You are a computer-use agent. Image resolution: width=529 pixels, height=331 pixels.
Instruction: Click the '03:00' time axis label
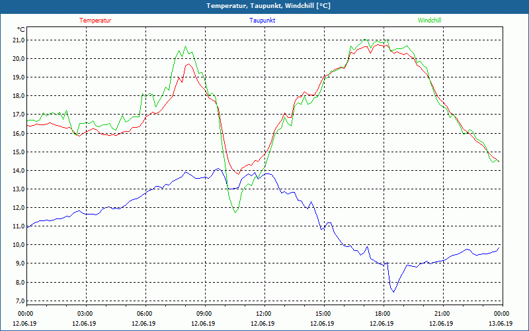tap(85, 314)
